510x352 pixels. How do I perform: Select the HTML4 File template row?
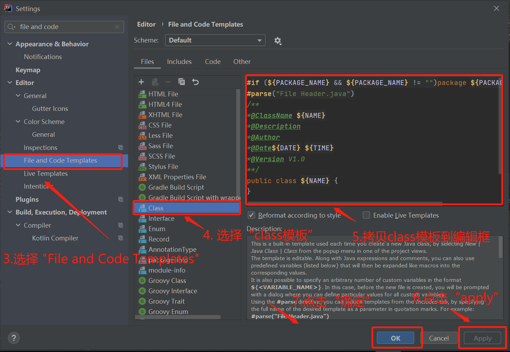185,104
